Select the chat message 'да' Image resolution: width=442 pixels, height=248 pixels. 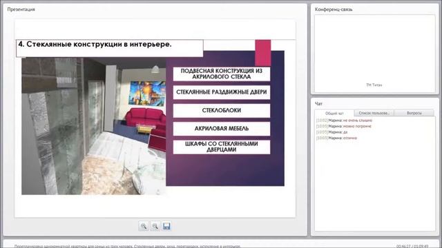(345, 132)
